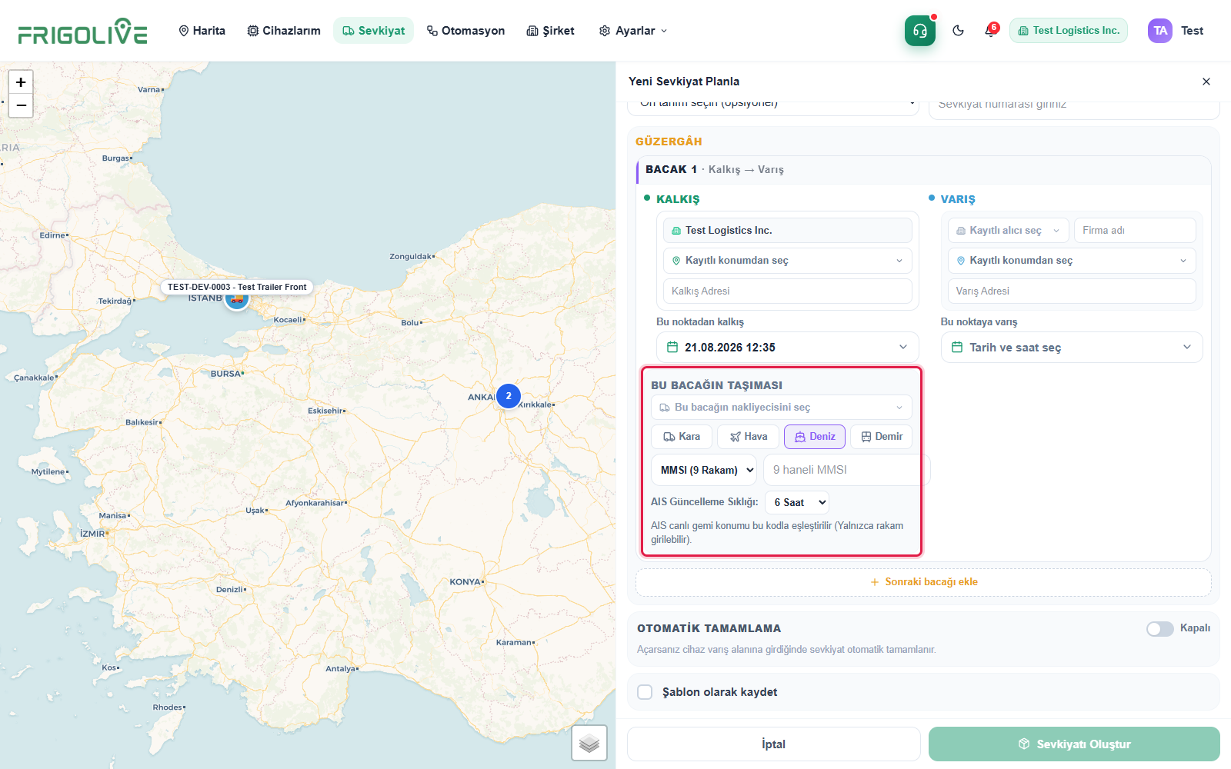Click the Frigolive logo

pyautogui.click(x=82, y=31)
